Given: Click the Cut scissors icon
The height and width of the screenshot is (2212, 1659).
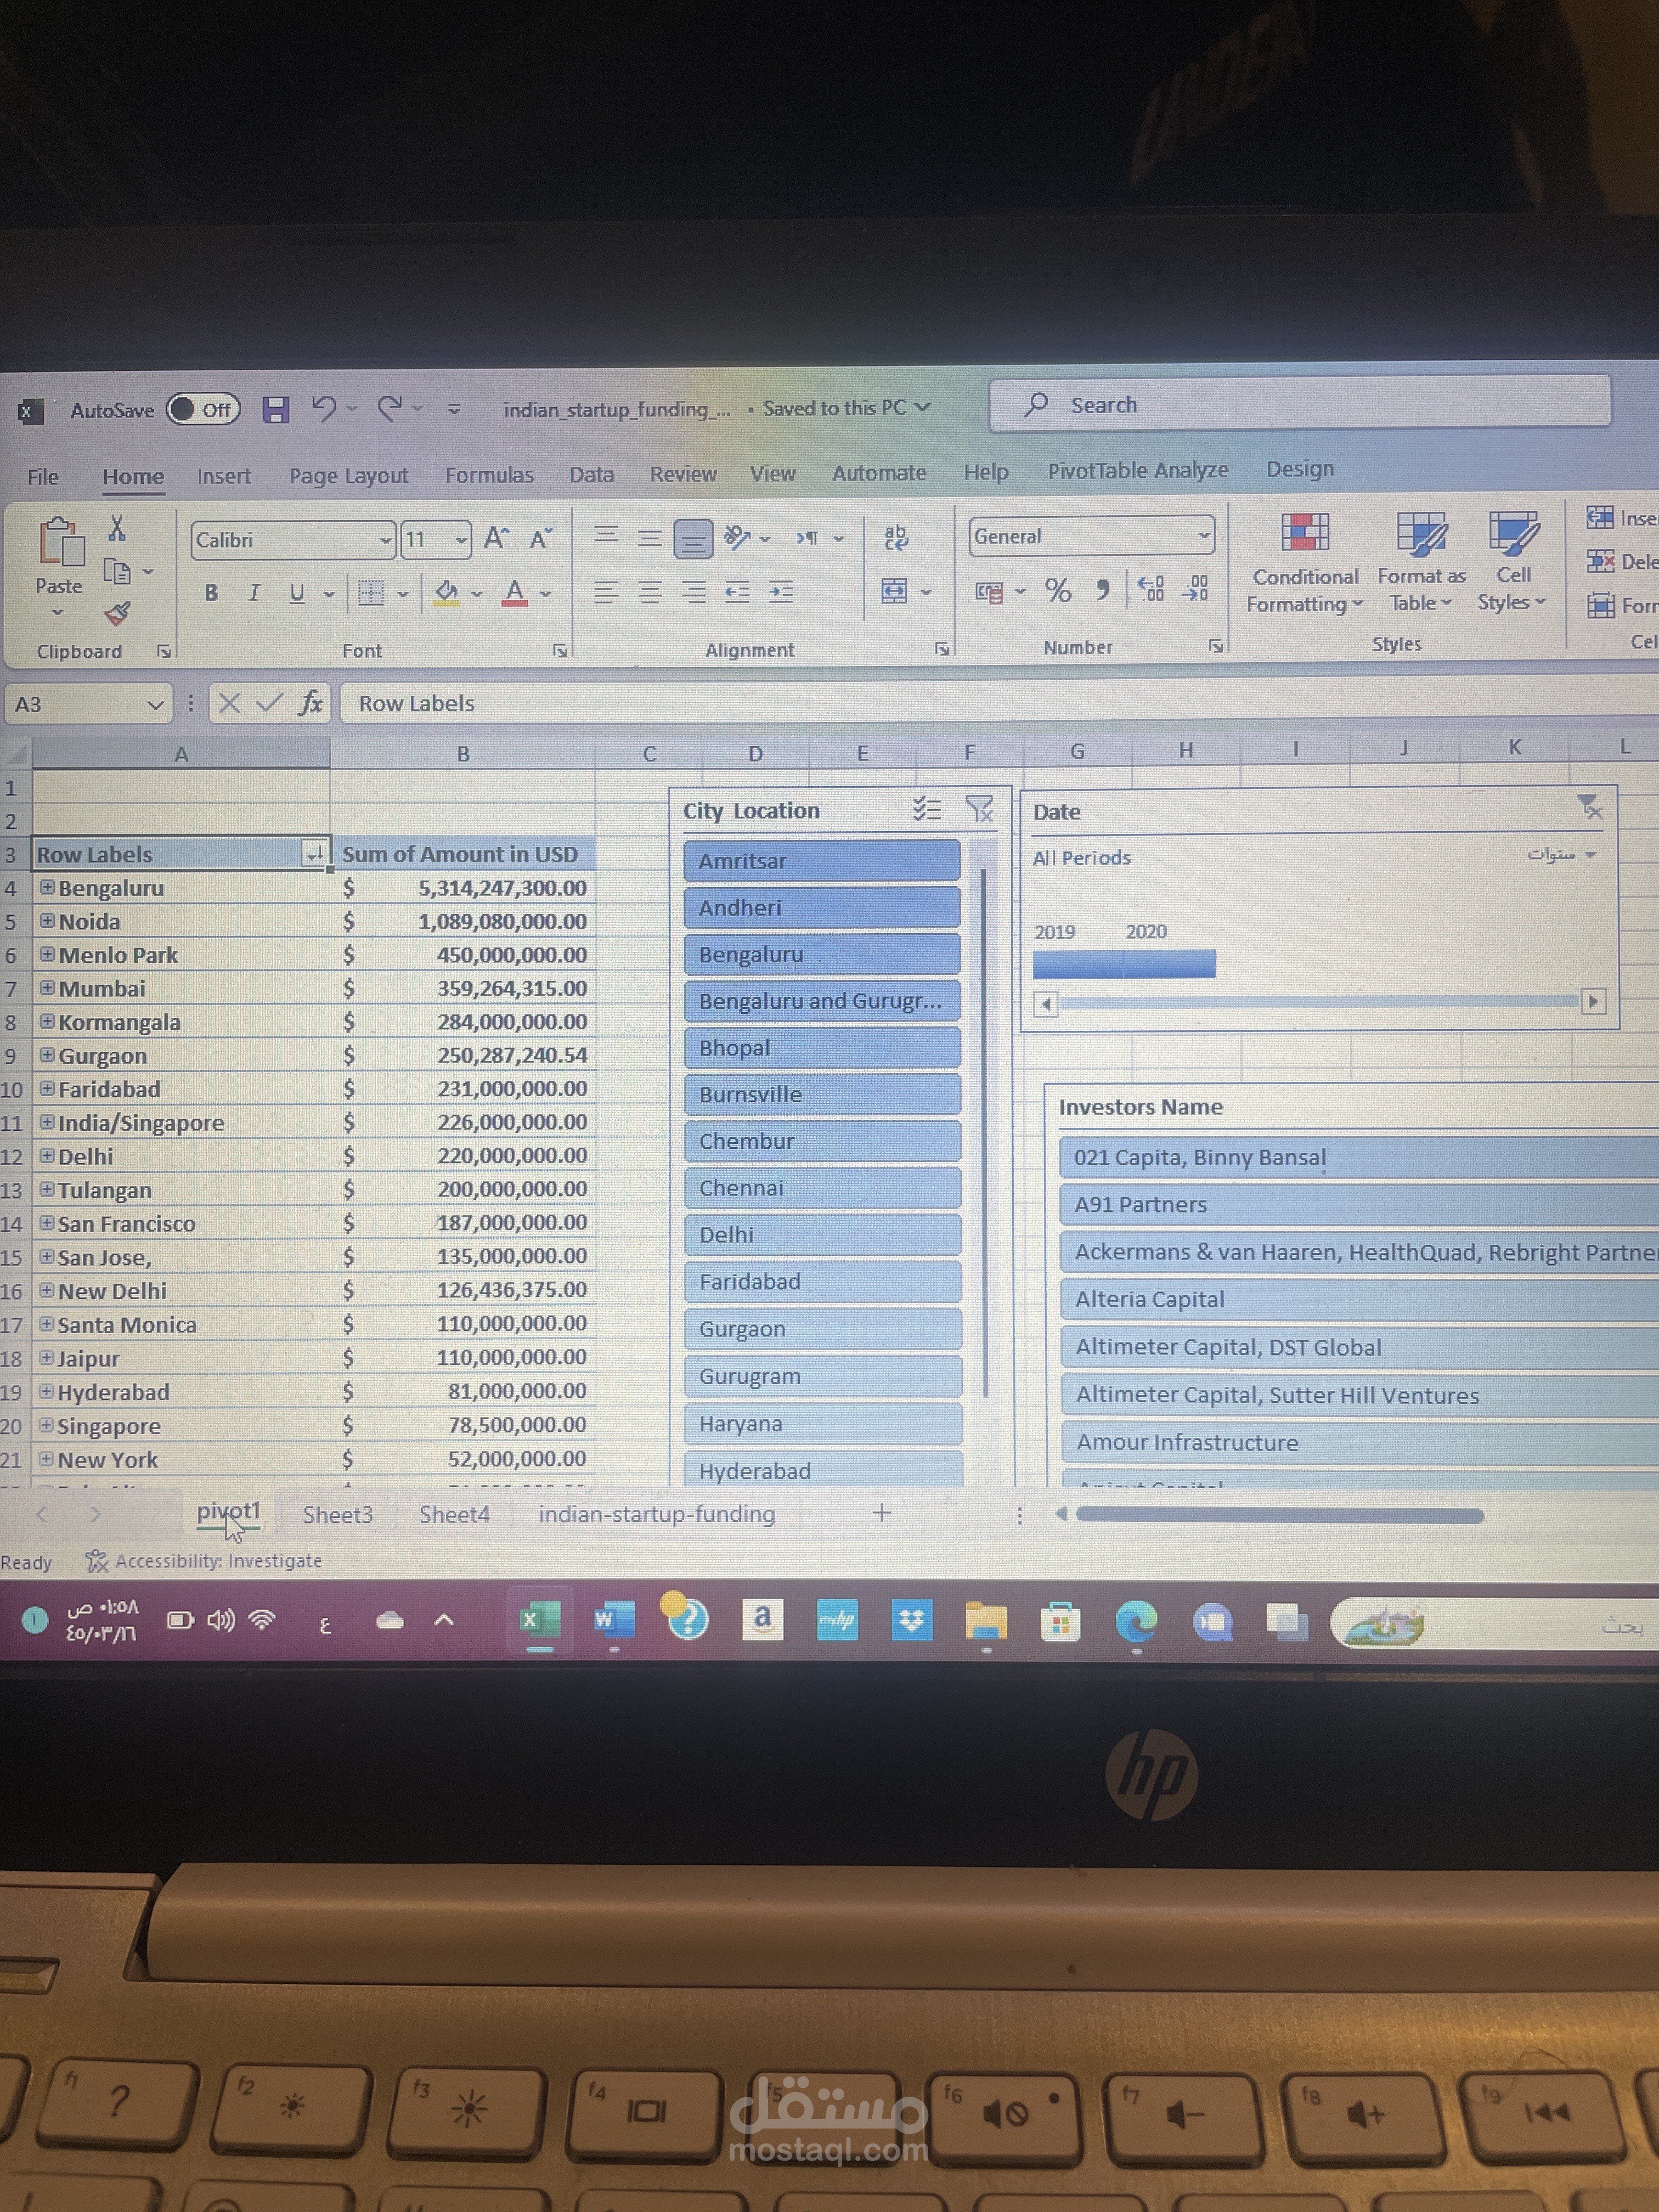Looking at the screenshot, I should [117, 527].
